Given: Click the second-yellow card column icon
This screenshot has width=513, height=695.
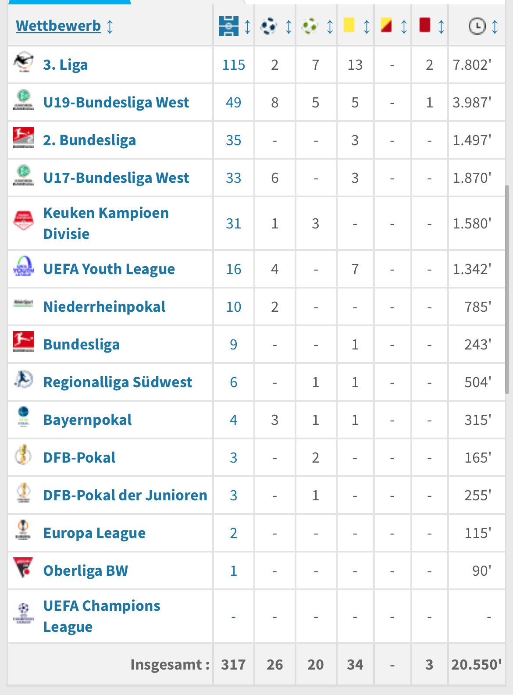Looking at the screenshot, I should (386, 25).
